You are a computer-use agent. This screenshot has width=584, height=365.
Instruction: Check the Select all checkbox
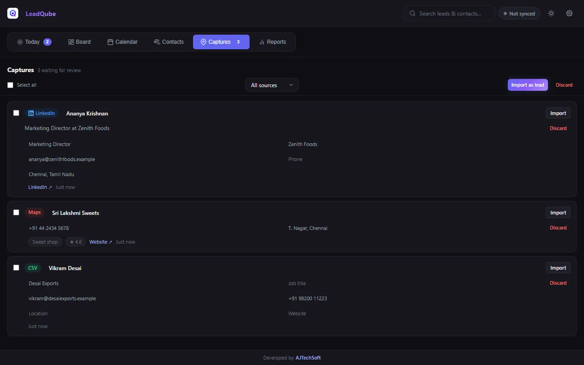click(x=10, y=85)
